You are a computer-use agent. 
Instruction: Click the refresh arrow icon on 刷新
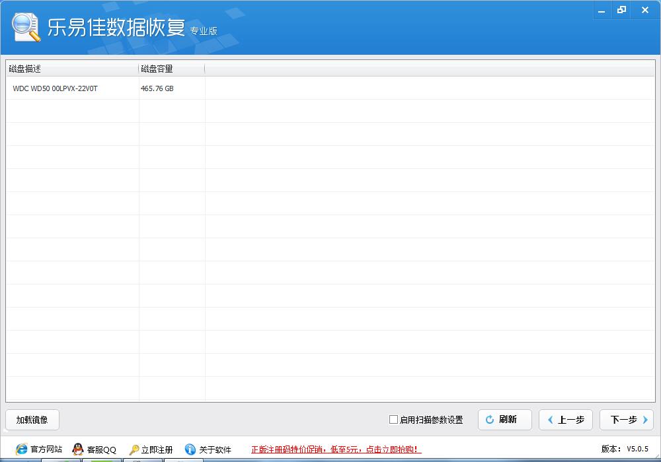coord(490,420)
